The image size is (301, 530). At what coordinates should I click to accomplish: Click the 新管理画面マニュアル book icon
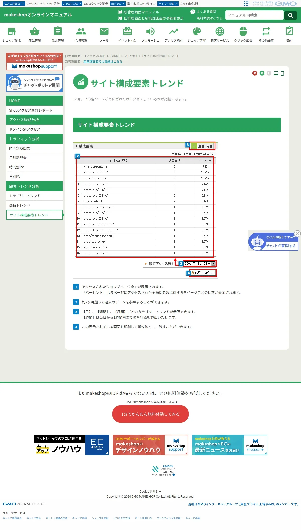tap(120, 12)
